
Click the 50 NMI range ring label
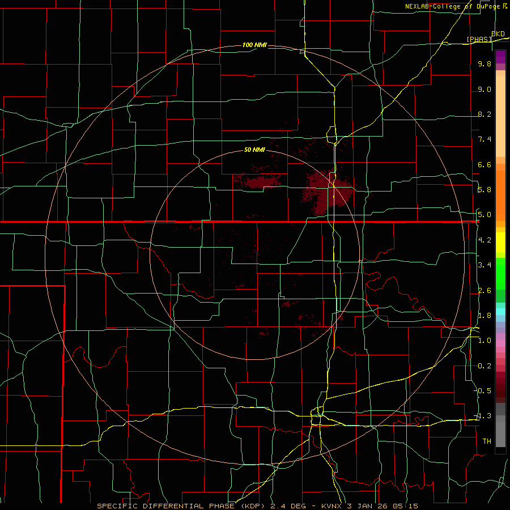pyautogui.click(x=254, y=150)
